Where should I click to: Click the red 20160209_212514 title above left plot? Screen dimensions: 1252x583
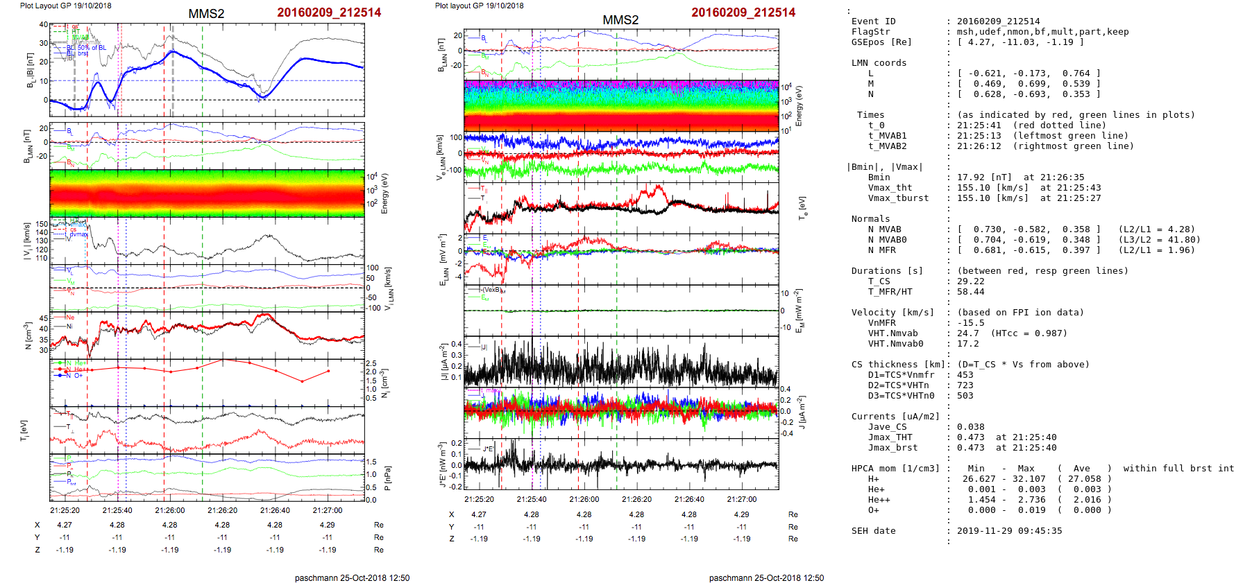tap(328, 12)
